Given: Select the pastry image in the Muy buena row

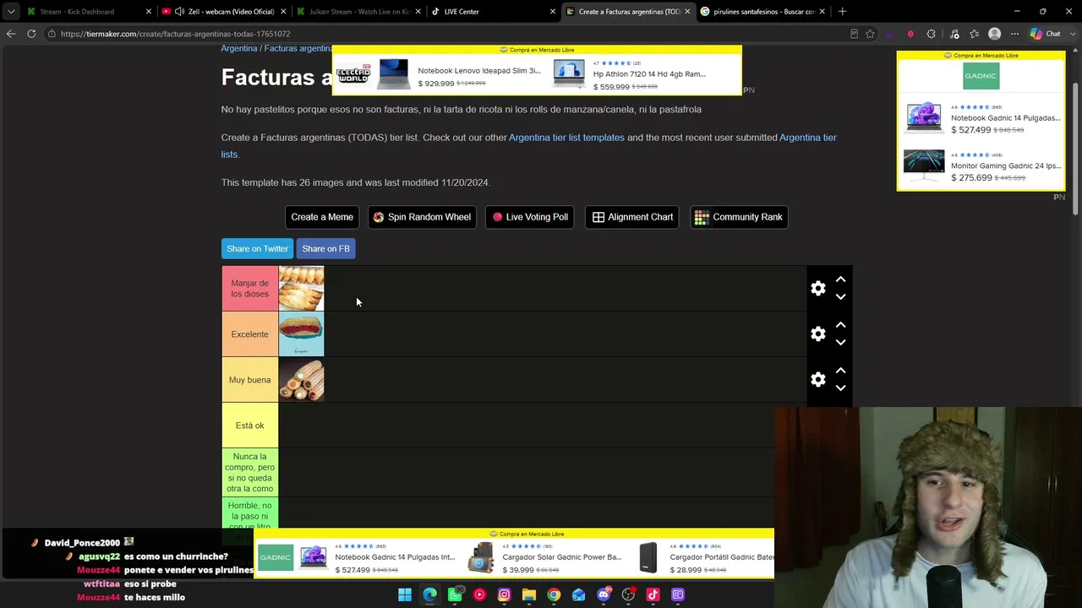Looking at the screenshot, I should 301,380.
